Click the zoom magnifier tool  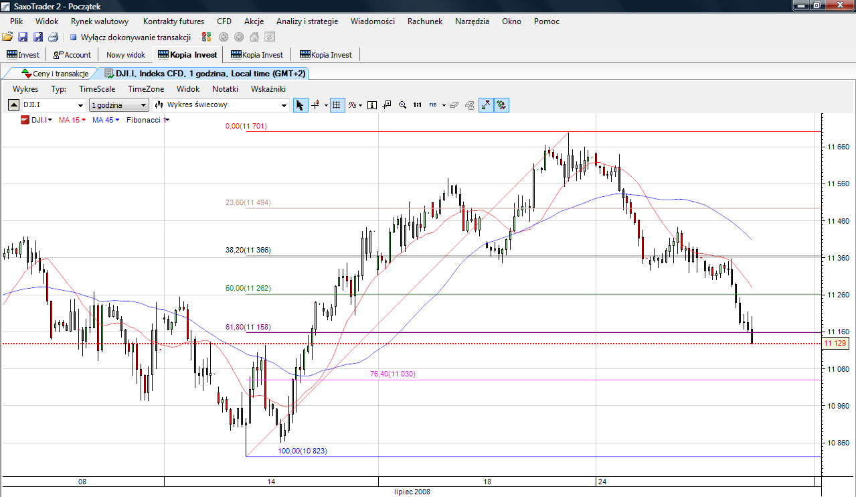tap(403, 105)
